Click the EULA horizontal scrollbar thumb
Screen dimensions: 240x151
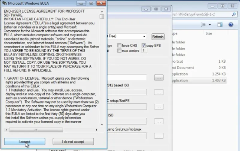(x=36, y=130)
